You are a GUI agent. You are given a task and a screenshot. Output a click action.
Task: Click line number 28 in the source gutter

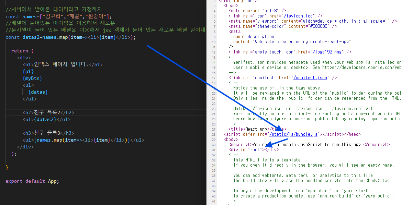click(214, 134)
